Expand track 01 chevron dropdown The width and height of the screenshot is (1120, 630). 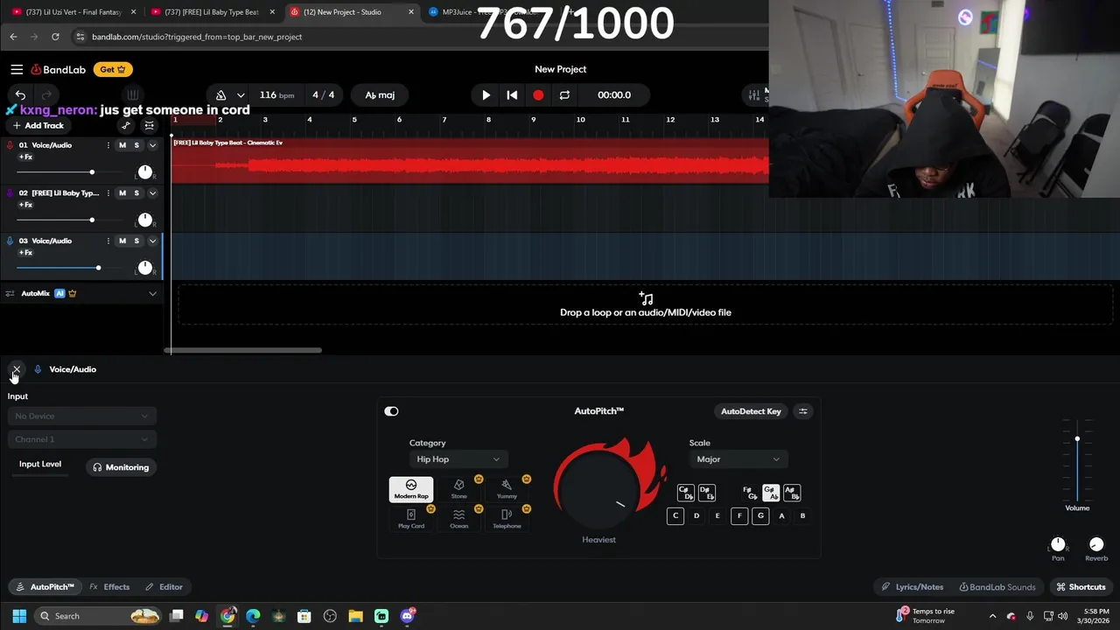[152, 145]
